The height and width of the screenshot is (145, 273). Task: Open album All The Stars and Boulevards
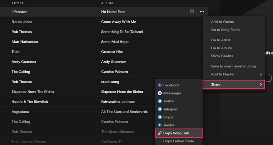click(124, 112)
